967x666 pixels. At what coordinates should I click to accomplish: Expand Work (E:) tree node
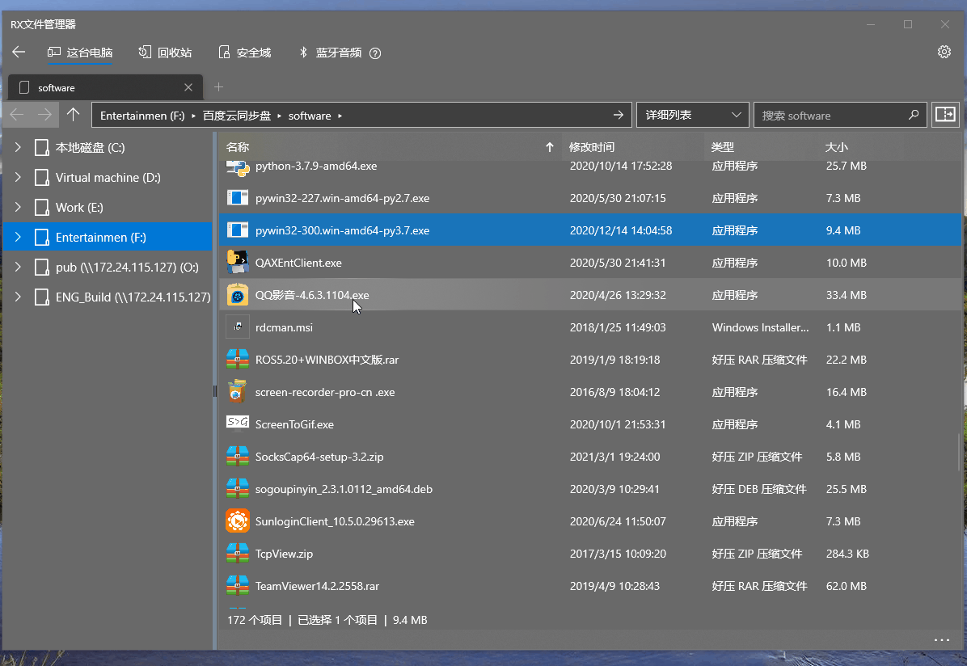(x=18, y=207)
